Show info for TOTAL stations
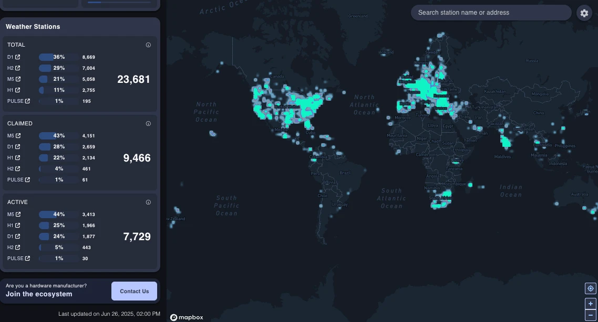The image size is (598, 322). (x=148, y=45)
